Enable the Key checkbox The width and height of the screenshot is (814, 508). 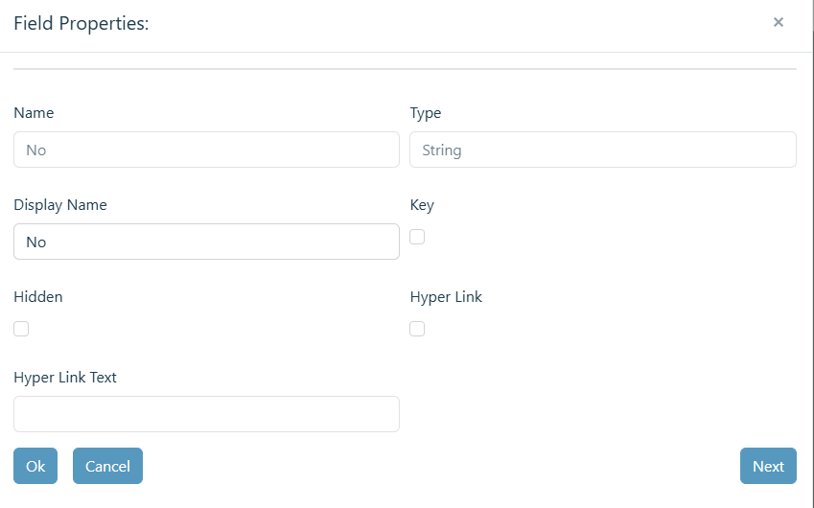pos(417,237)
